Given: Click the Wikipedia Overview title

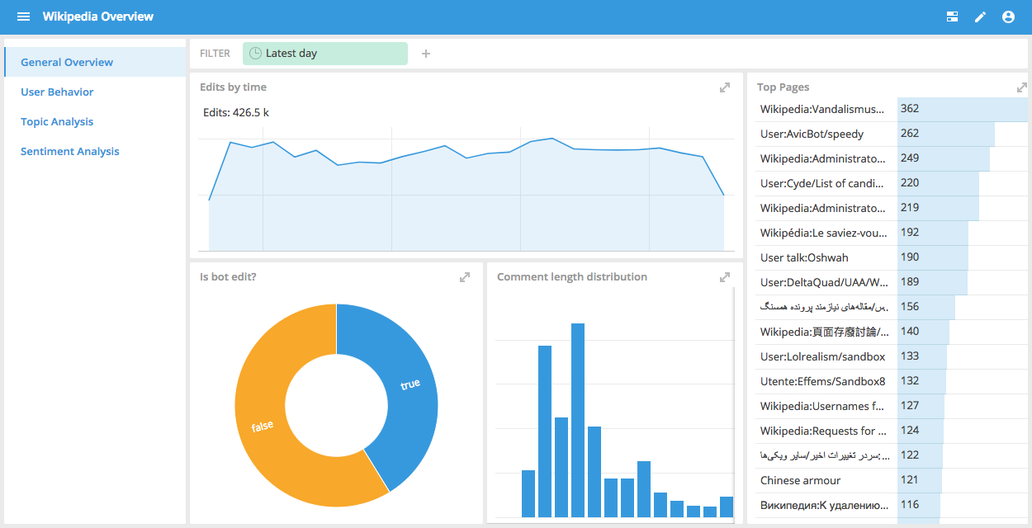Looking at the screenshot, I should (x=98, y=16).
